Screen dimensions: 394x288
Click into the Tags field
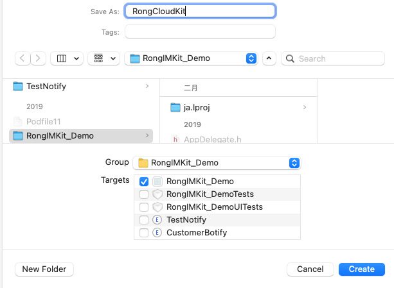[x=200, y=32]
